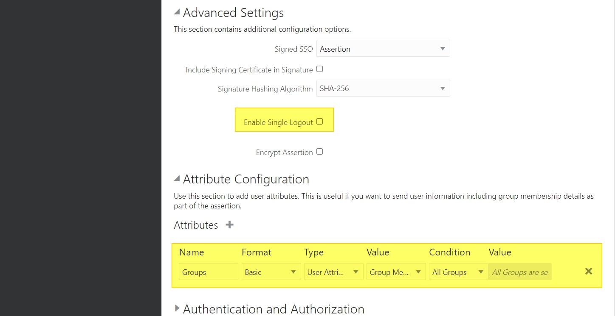The image size is (615, 316).
Task: Open the attribute Type dropdown
Action: click(333, 272)
